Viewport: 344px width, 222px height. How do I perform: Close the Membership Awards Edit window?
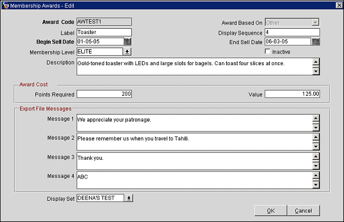[339, 5]
